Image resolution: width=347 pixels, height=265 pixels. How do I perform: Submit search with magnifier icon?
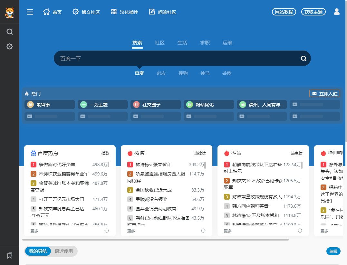pos(304,58)
